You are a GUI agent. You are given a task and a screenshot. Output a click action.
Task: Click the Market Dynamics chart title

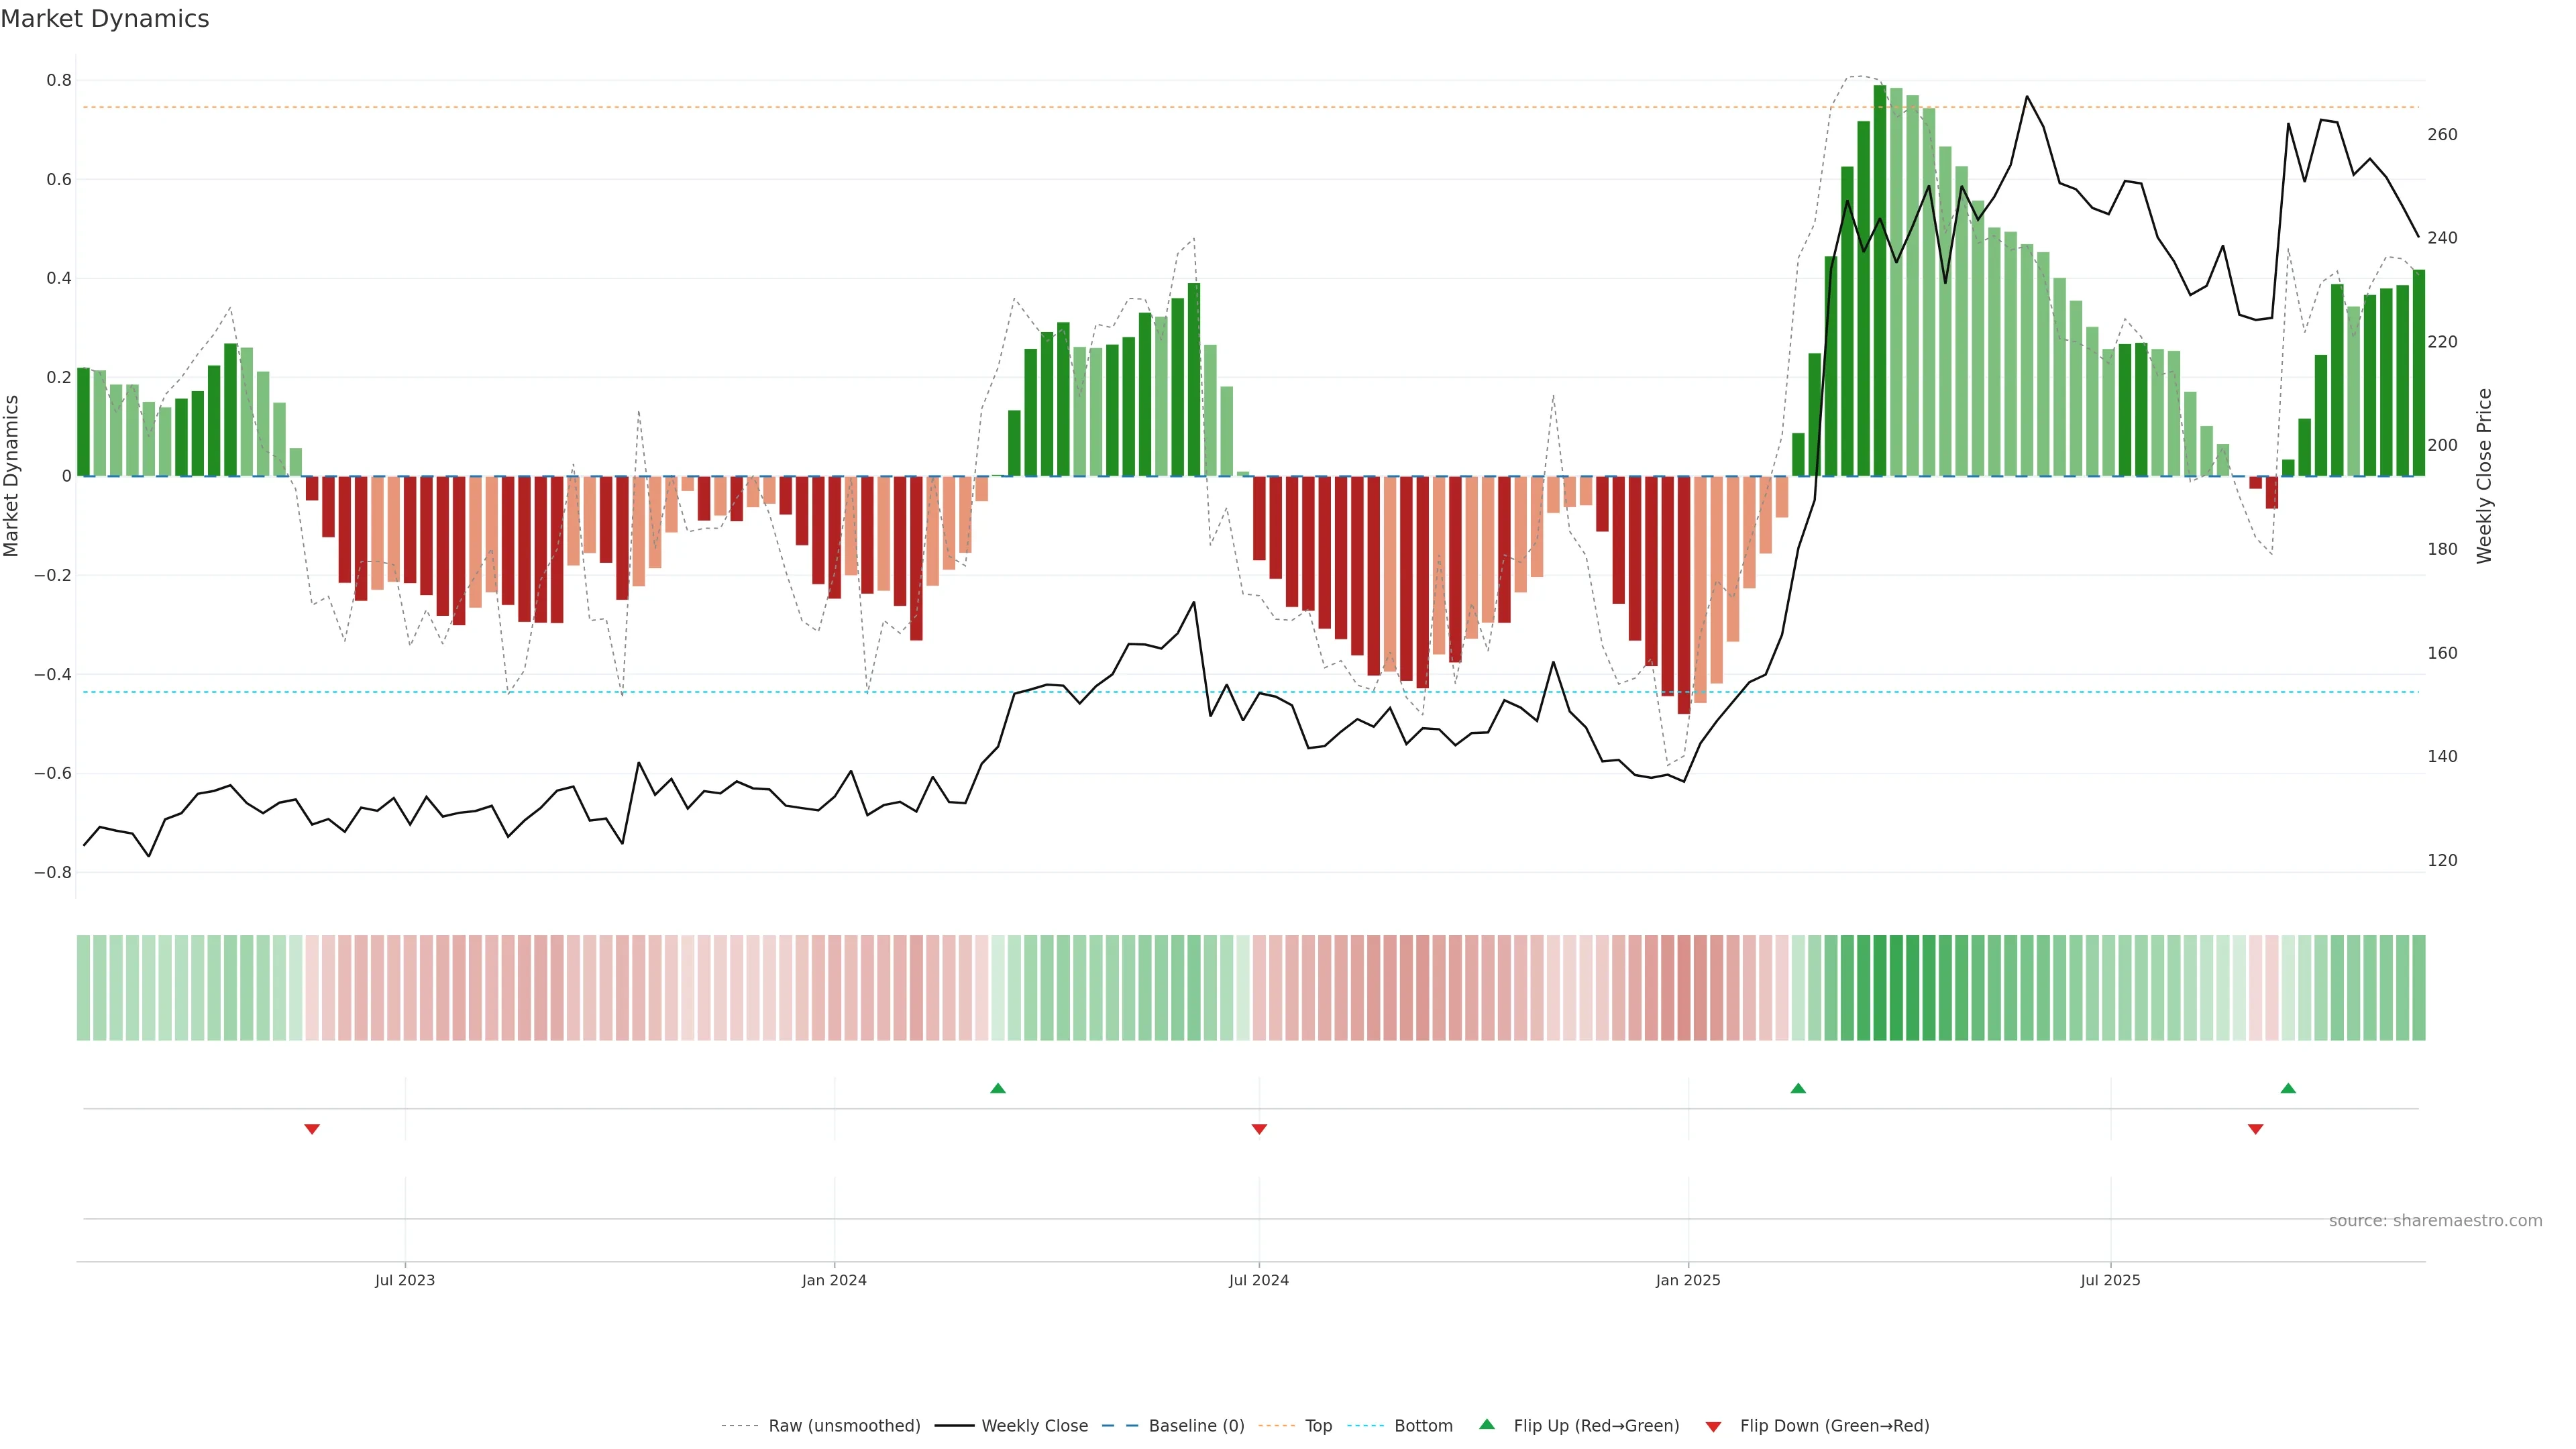click(105, 19)
